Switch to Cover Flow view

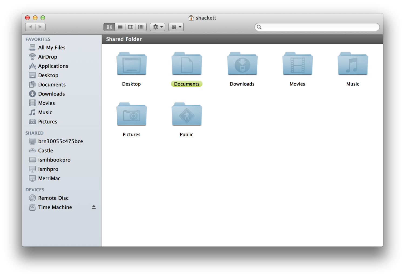[141, 27]
